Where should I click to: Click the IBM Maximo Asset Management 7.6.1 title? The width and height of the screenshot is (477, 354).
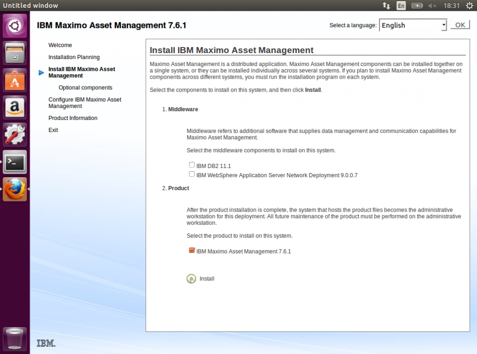[x=111, y=25]
